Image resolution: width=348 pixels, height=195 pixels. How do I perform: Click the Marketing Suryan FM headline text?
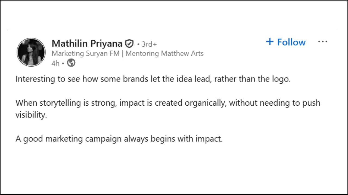[x=86, y=53]
